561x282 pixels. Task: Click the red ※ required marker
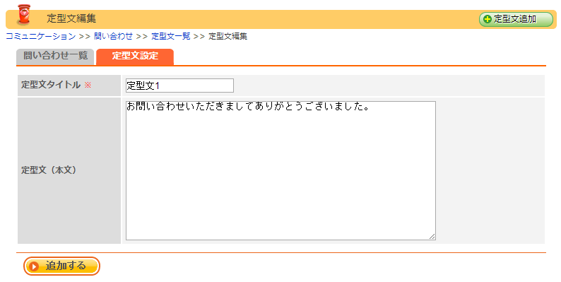(x=88, y=86)
